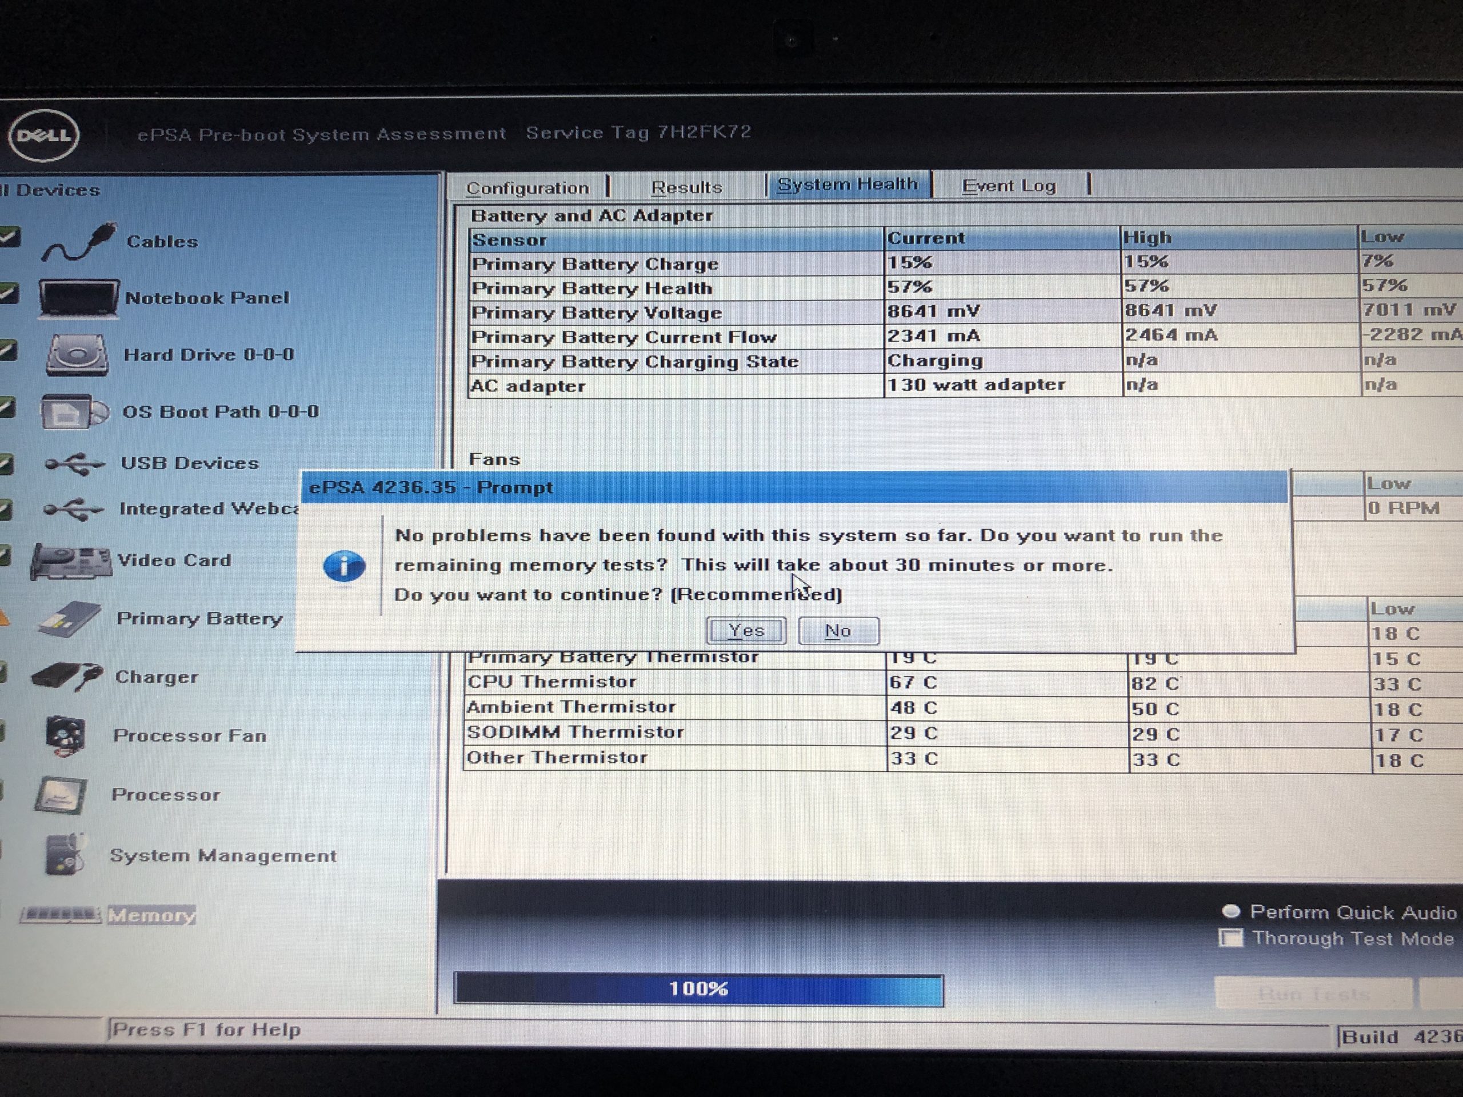Select the Notebook Panel laptop icon
This screenshot has width=1463, height=1097.
pyautogui.click(x=79, y=298)
